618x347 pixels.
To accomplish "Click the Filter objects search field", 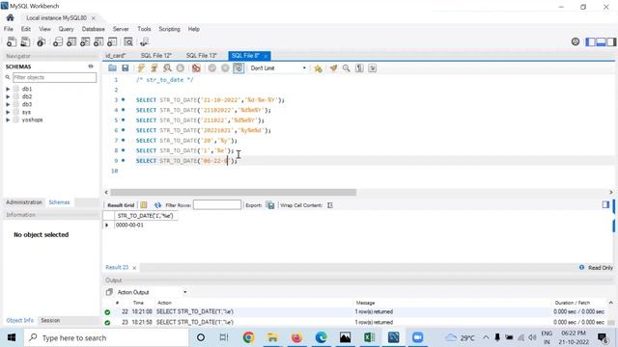I will [54, 77].
